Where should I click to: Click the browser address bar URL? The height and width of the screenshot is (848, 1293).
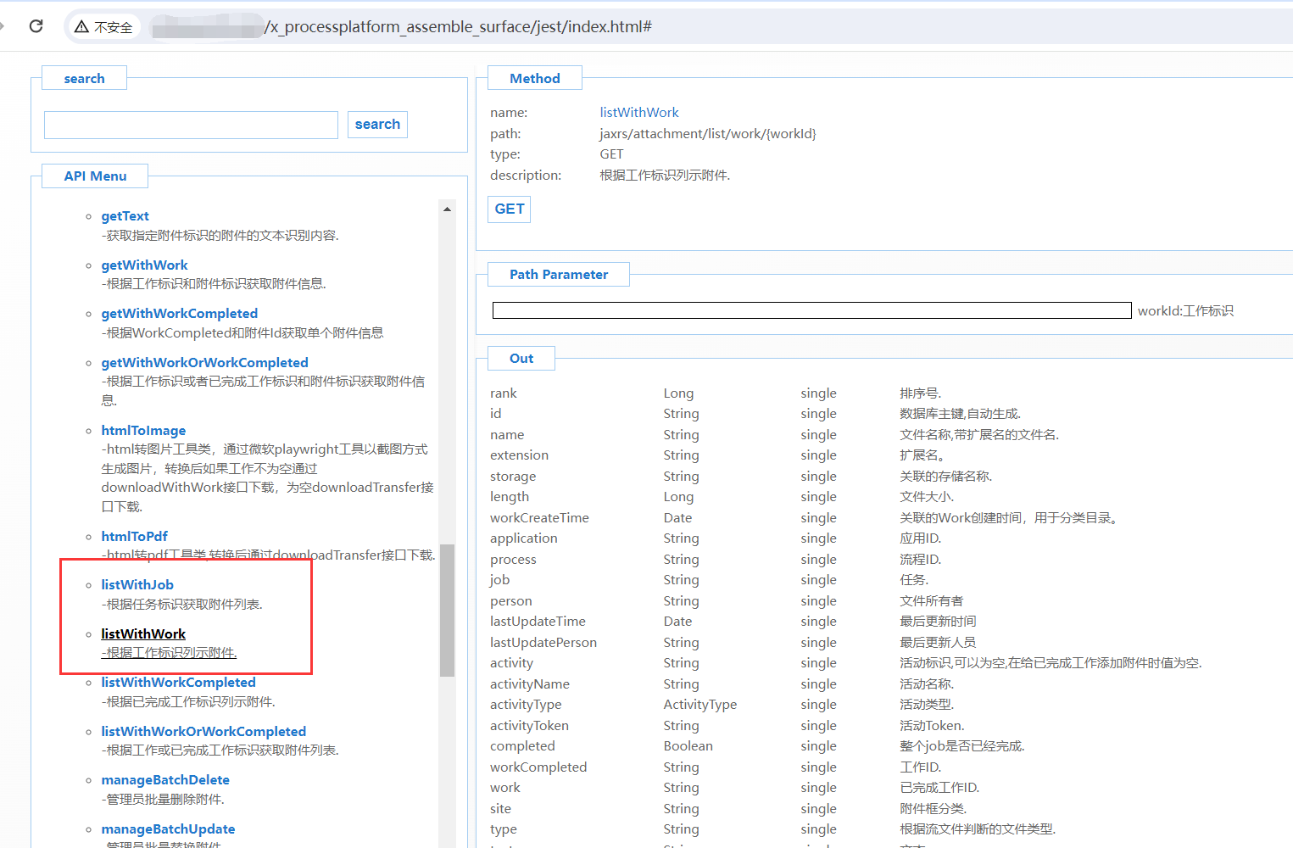point(458,27)
